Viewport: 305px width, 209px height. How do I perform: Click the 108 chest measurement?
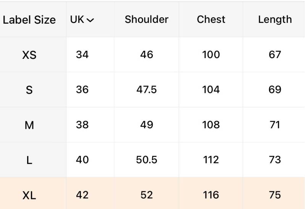pos(211,125)
